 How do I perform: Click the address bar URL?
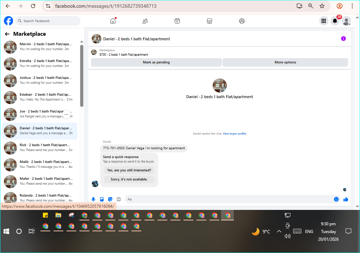click(x=106, y=6)
